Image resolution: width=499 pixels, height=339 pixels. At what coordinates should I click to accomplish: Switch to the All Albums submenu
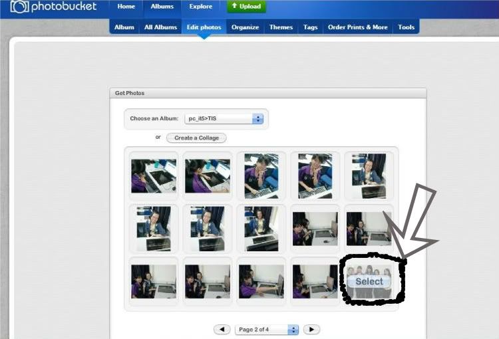pos(160,27)
